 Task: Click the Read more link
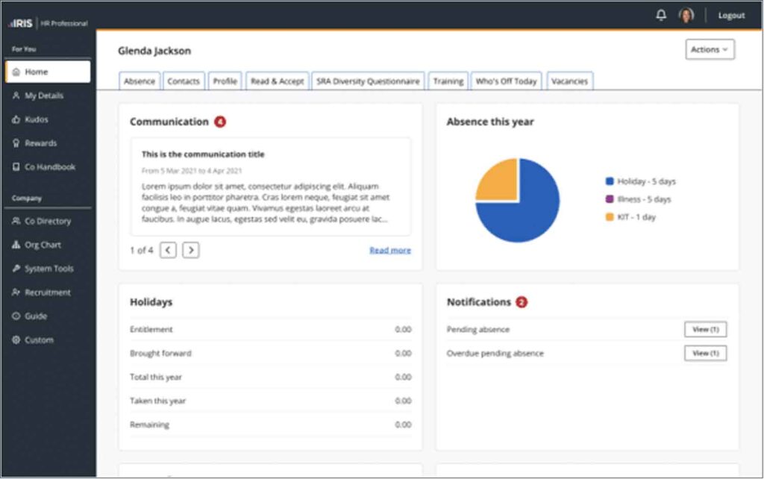[389, 251]
